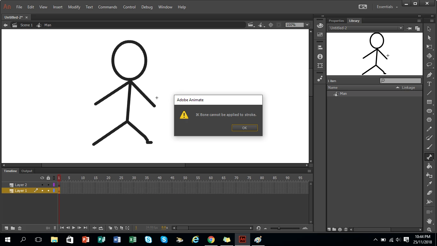
Task: Open Edit Symbols dropdown
Action: (x=261, y=25)
